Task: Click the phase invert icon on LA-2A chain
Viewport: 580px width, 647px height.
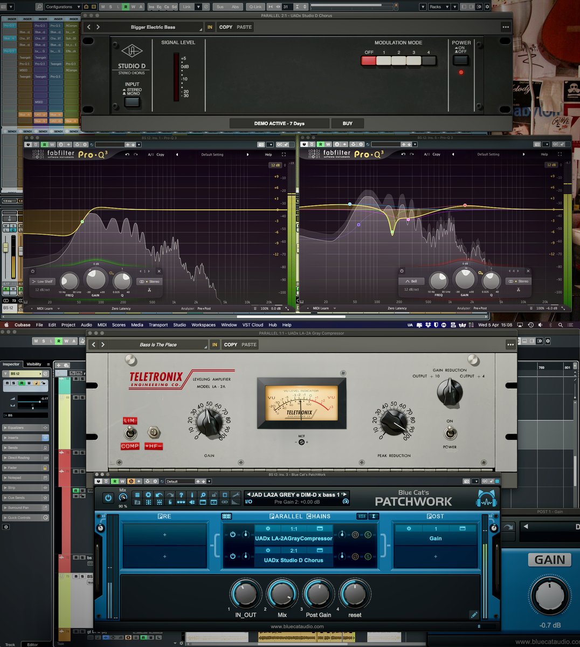Action: point(355,535)
